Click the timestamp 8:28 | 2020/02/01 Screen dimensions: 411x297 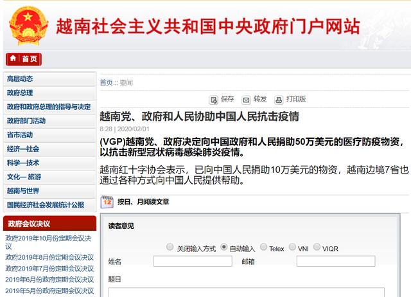pyautogui.click(x=125, y=129)
